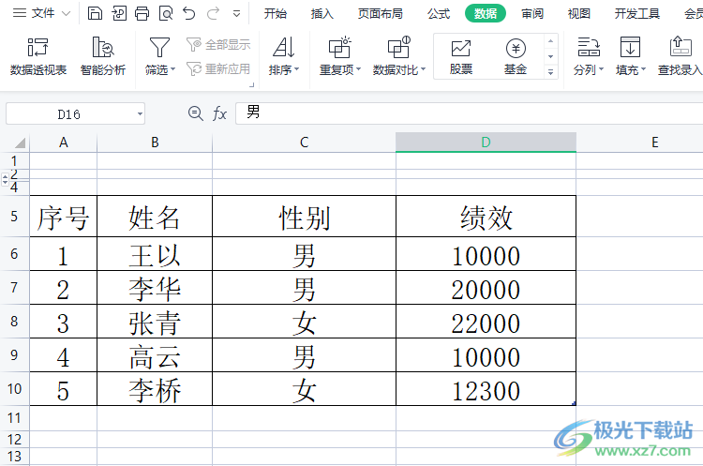Open the 数据对比 compare tool

[x=399, y=56]
